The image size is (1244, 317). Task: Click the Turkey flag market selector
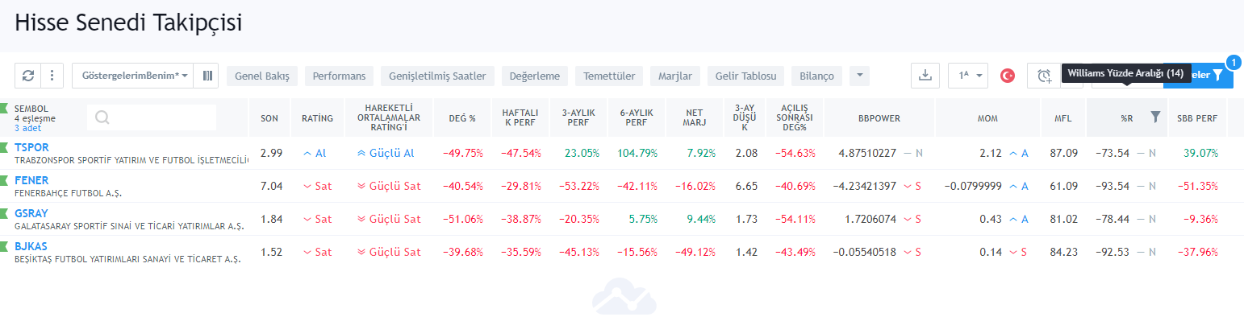[1007, 76]
